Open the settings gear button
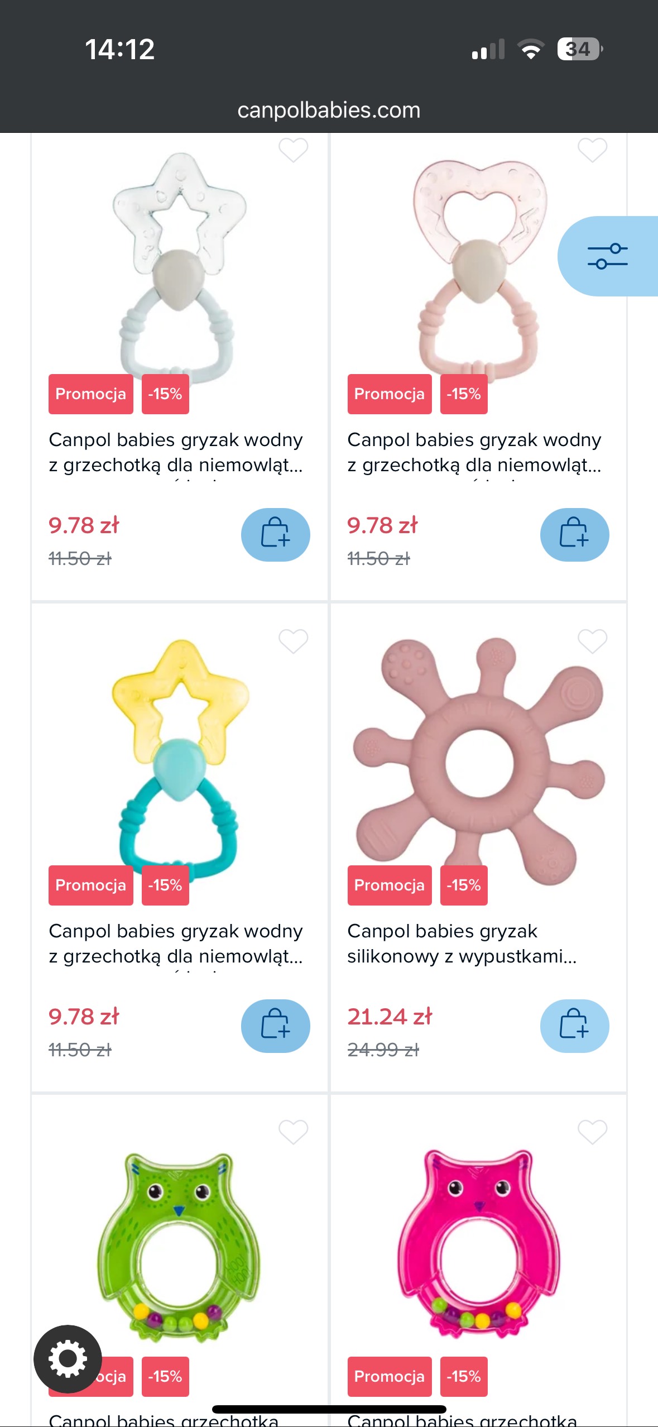The width and height of the screenshot is (658, 1427). pos(68,1358)
